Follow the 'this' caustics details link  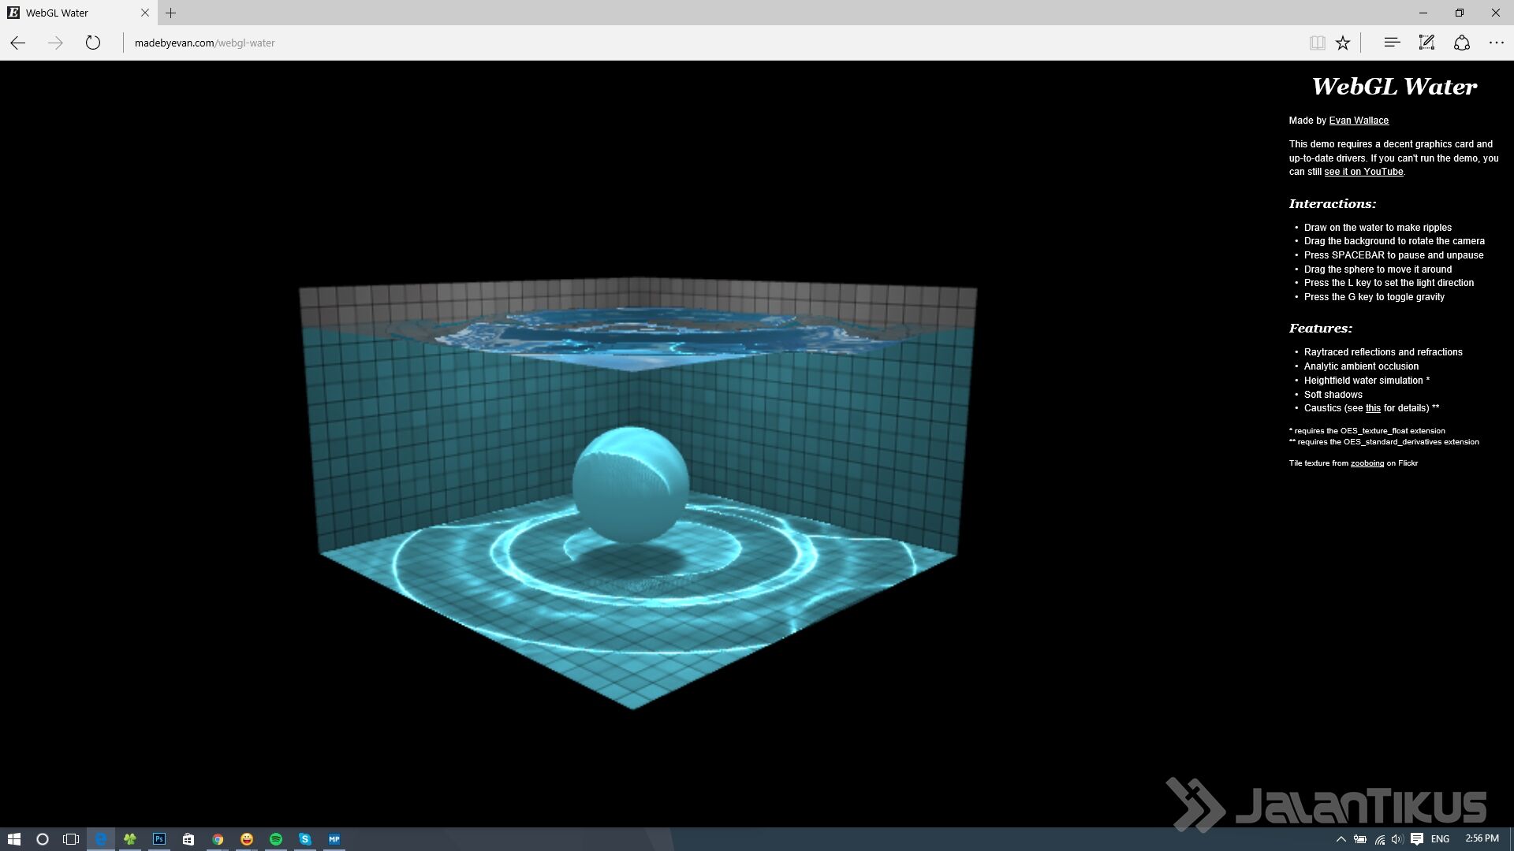coord(1373,408)
